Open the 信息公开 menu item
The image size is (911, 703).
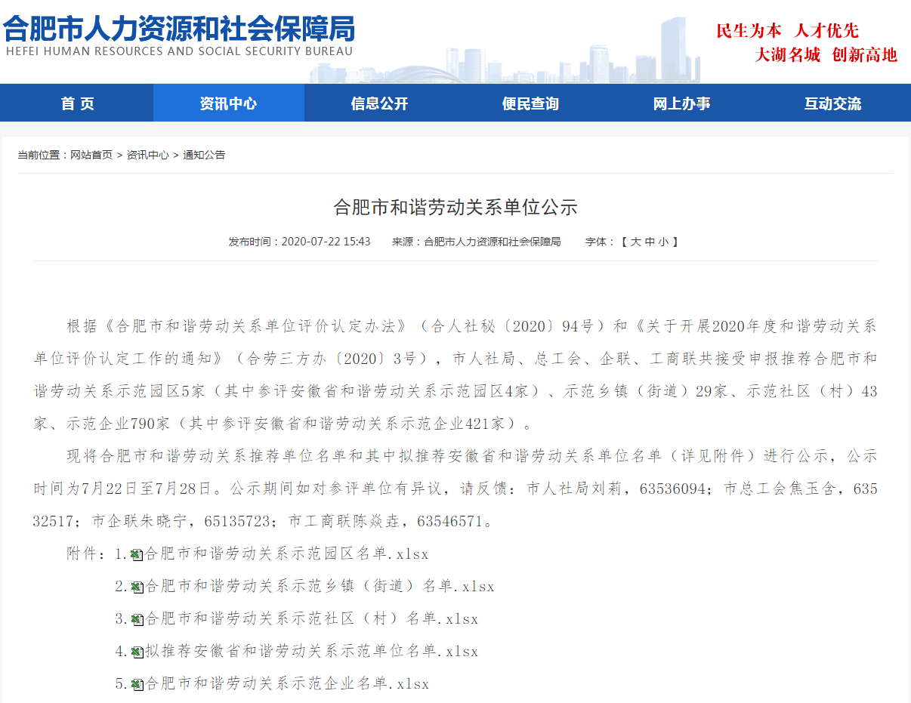(x=379, y=103)
